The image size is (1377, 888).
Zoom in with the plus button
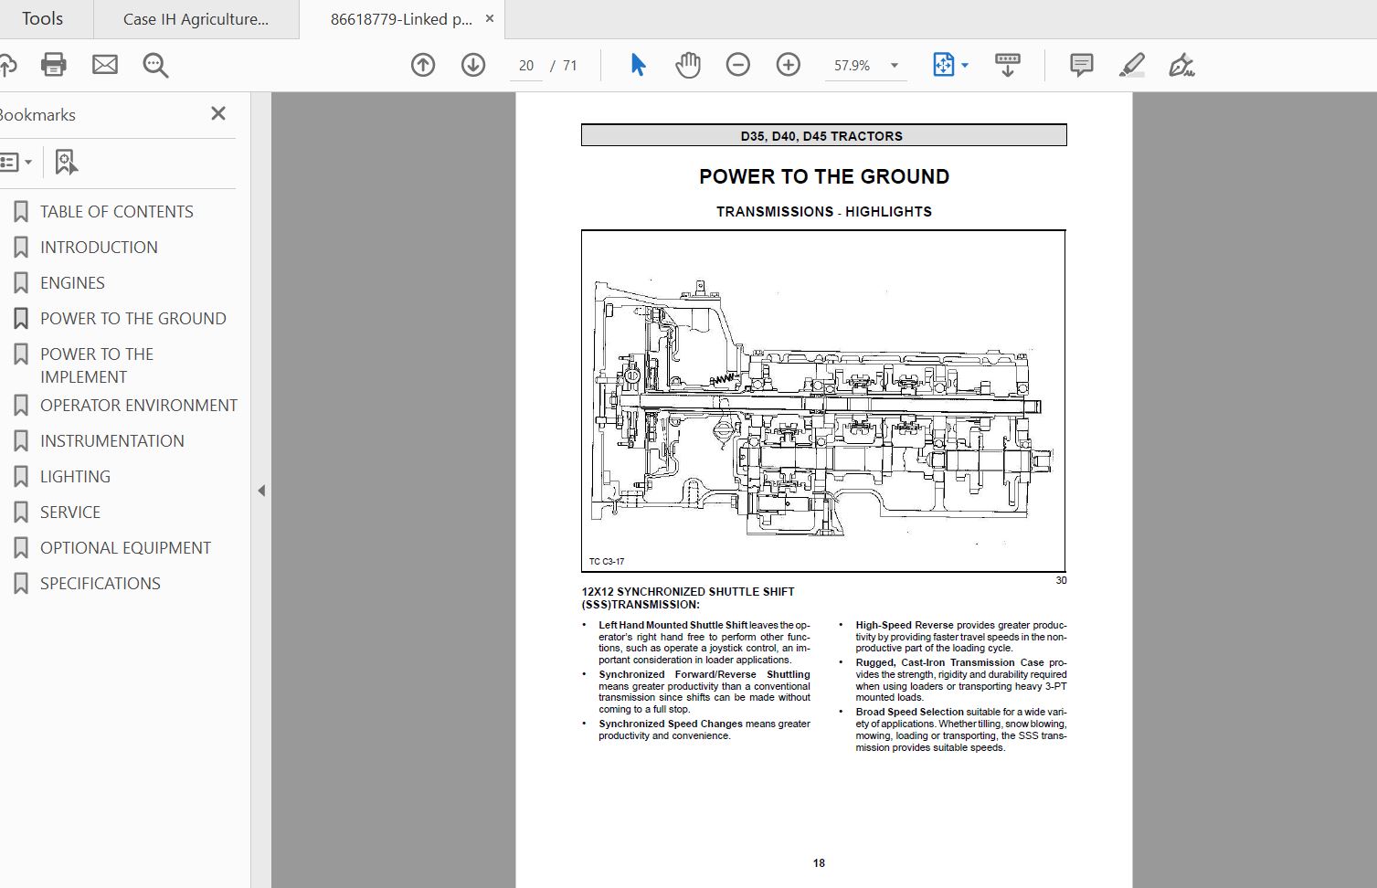(x=787, y=65)
